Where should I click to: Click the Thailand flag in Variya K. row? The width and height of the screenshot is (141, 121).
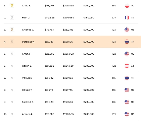pyautogui.click(x=127, y=78)
